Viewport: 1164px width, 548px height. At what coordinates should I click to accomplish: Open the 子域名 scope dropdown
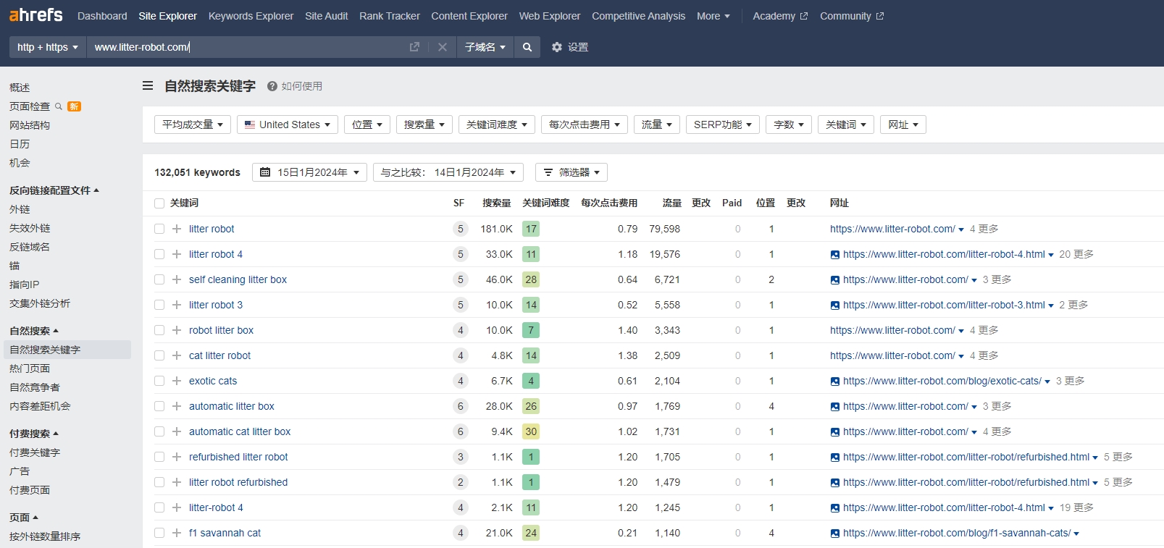[485, 47]
